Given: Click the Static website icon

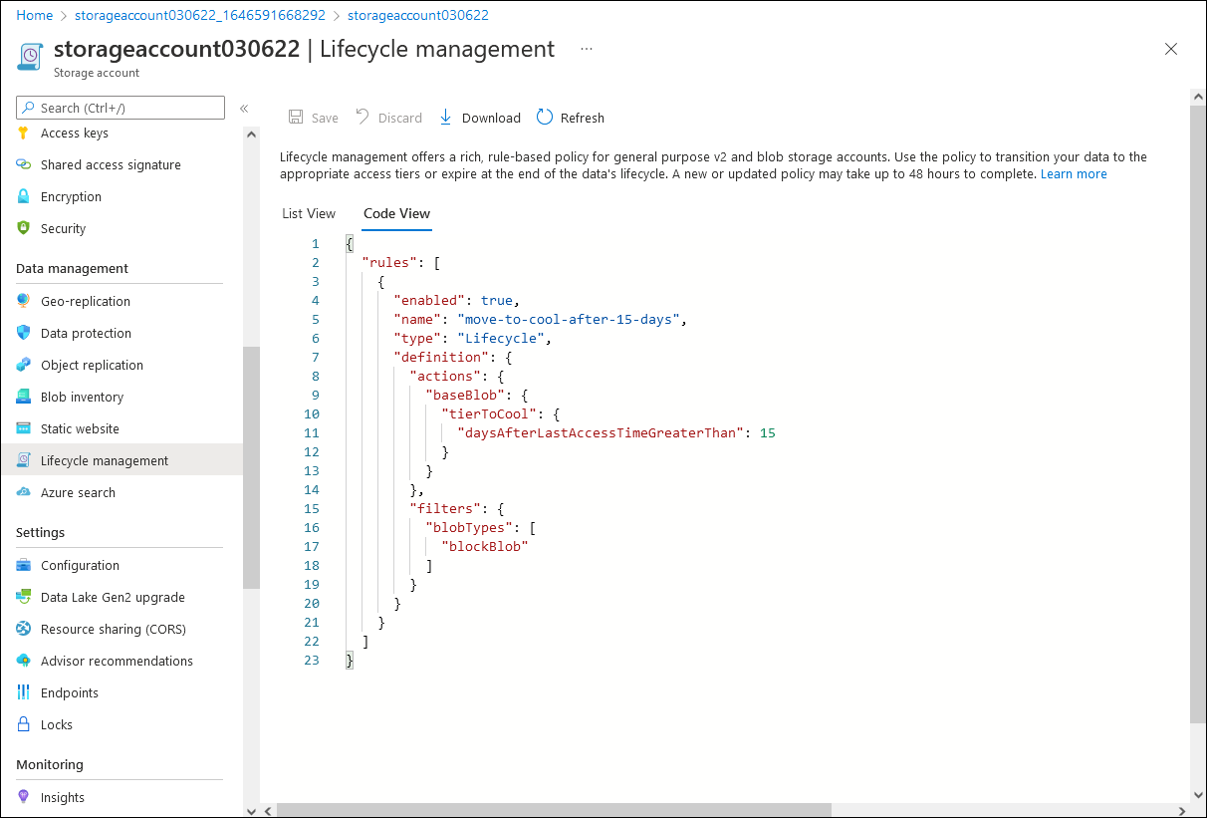Looking at the screenshot, I should coord(24,429).
